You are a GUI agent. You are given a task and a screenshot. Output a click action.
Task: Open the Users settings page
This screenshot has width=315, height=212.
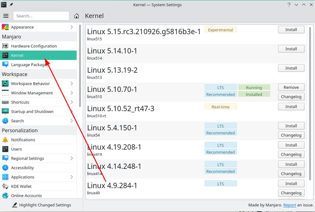pos(38,149)
